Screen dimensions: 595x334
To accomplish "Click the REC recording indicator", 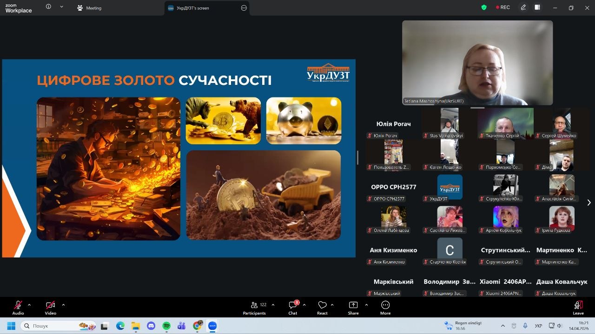I will pyautogui.click(x=502, y=7).
